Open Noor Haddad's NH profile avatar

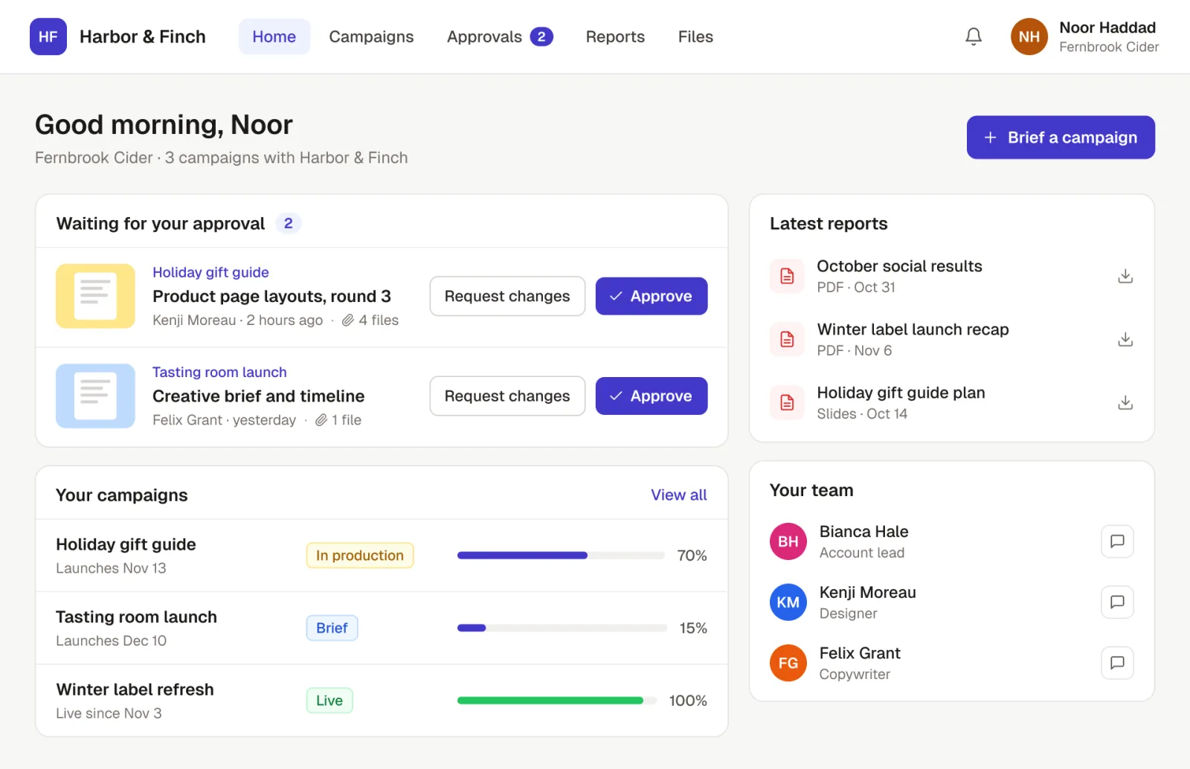point(1029,36)
